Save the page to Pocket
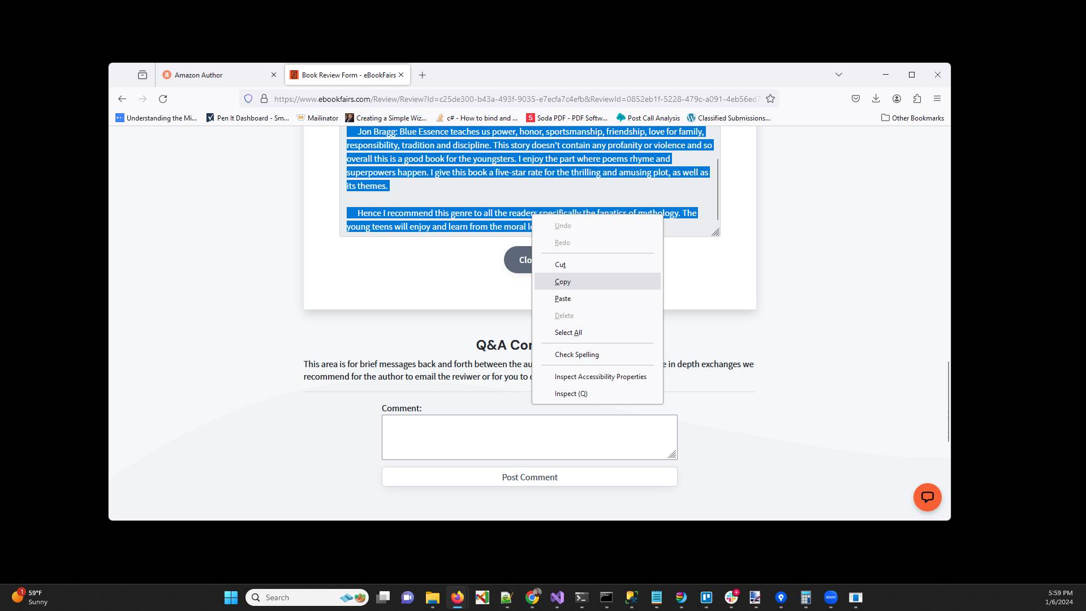 pyautogui.click(x=855, y=98)
